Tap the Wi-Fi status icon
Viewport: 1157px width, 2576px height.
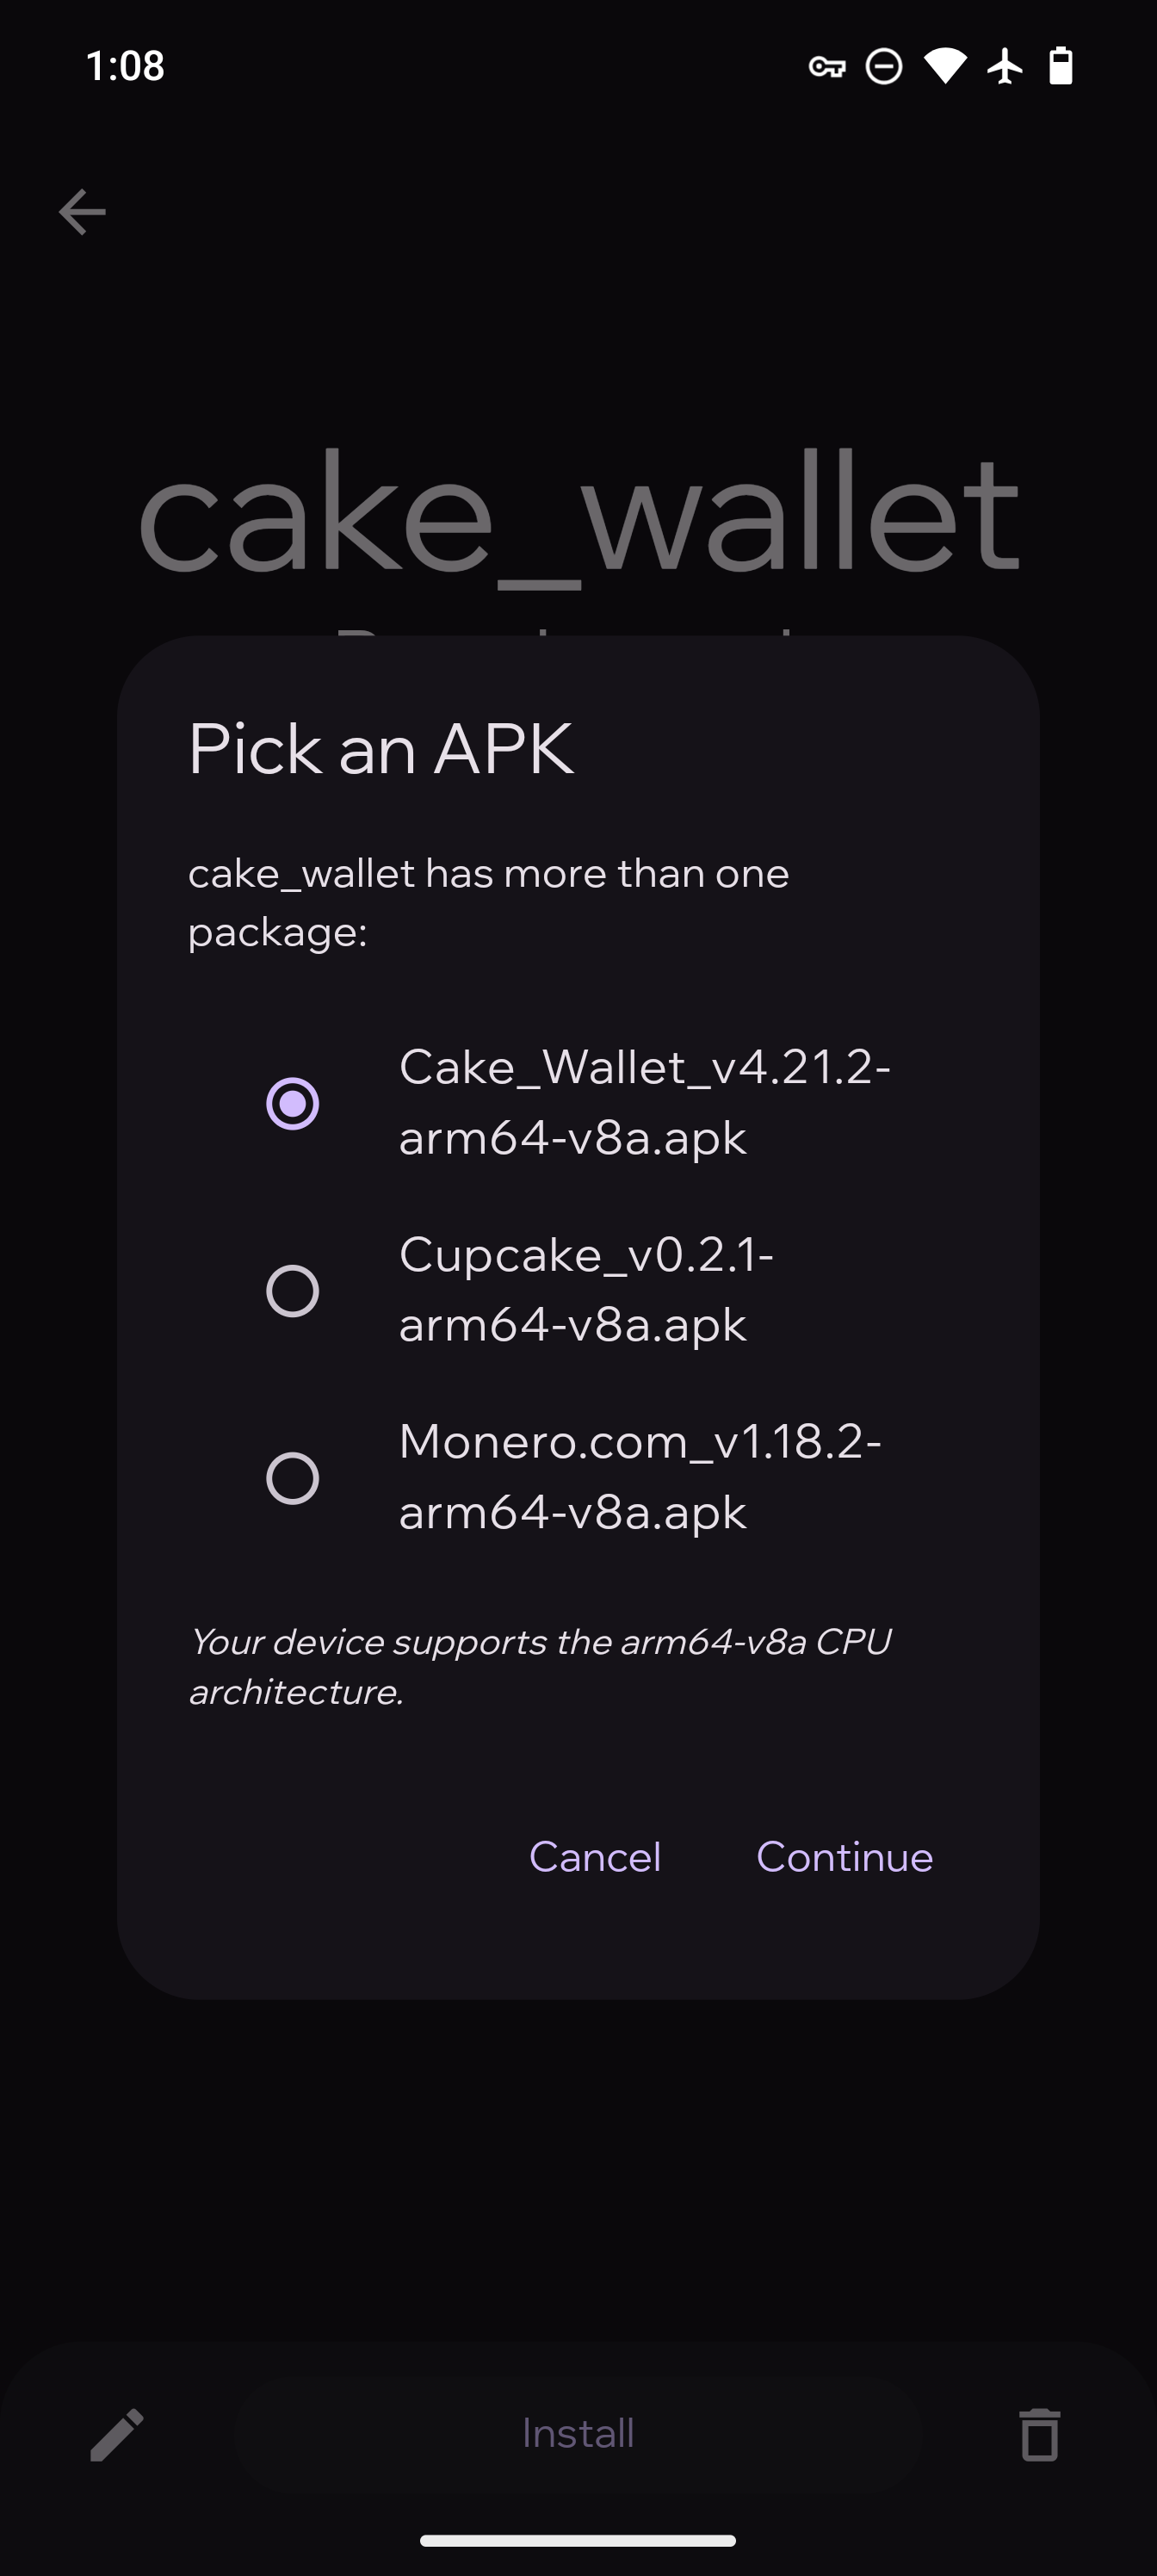(945, 67)
